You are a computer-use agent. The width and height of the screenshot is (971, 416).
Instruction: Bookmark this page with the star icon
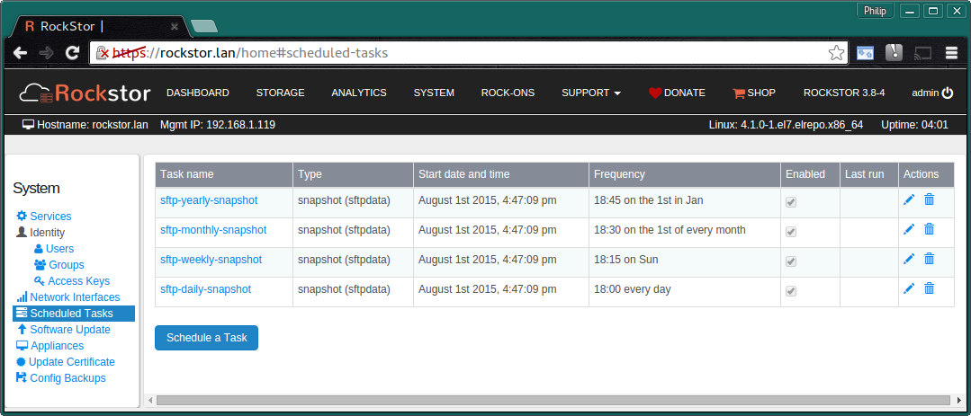[x=836, y=53]
